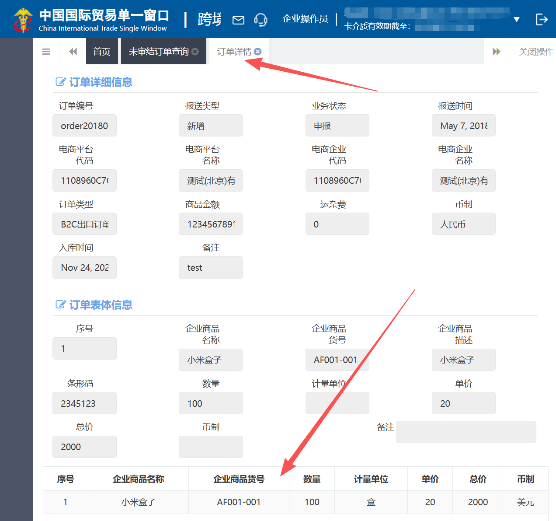556x521 pixels.
Task: Open the empty 币制 dropdown in 订单表体信息
Action: pyautogui.click(x=211, y=447)
